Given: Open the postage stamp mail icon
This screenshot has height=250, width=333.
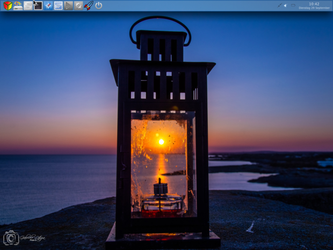Looking at the screenshot, I should 59,5.
